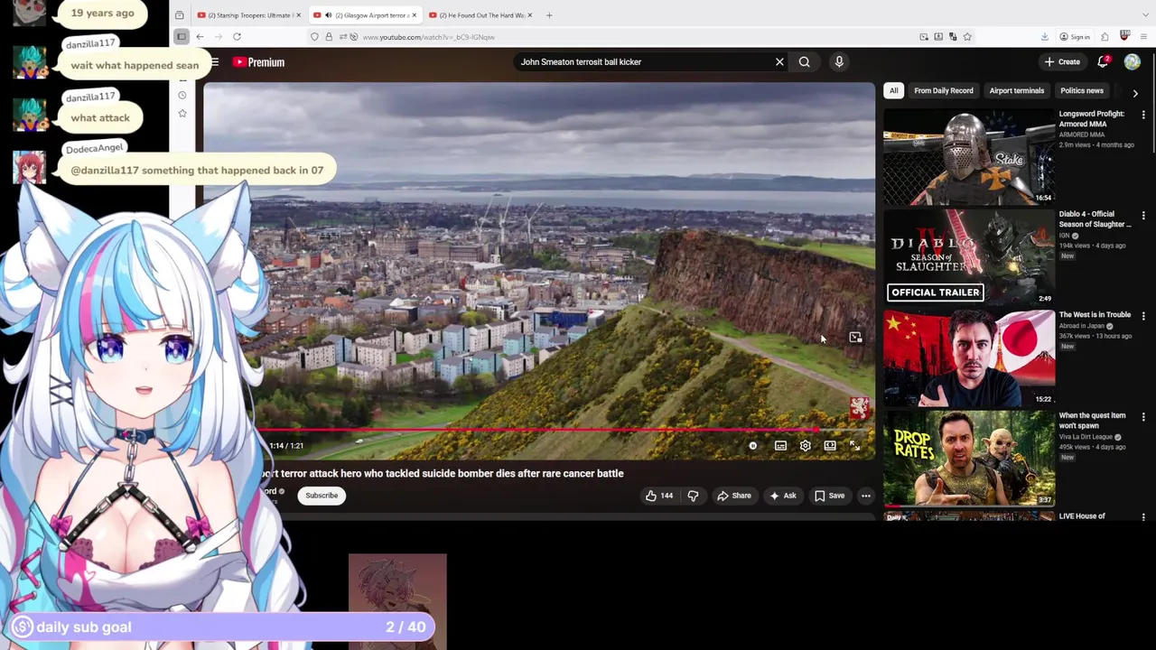The height and width of the screenshot is (650, 1156).
Task: Open The West is in Trouble video
Action: (968, 358)
